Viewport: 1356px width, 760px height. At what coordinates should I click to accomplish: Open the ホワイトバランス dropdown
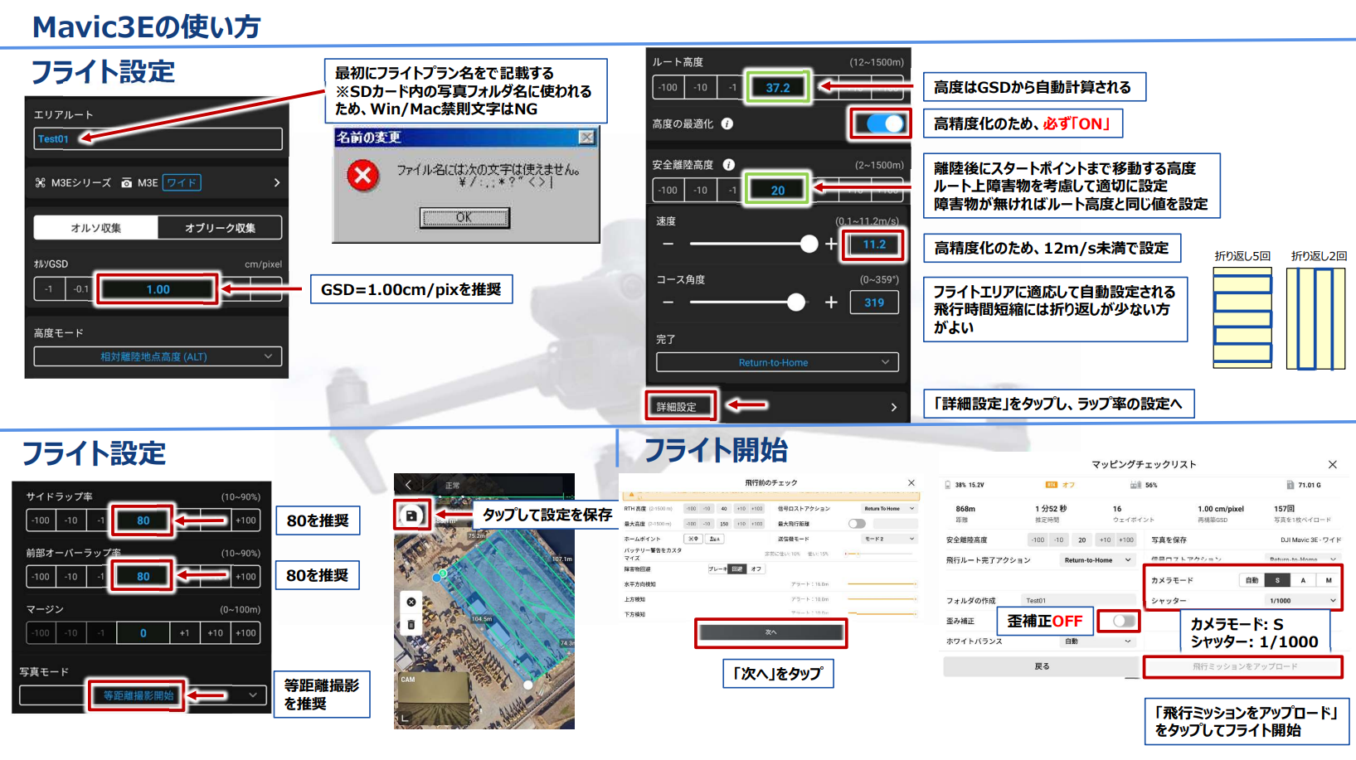coord(1098,641)
